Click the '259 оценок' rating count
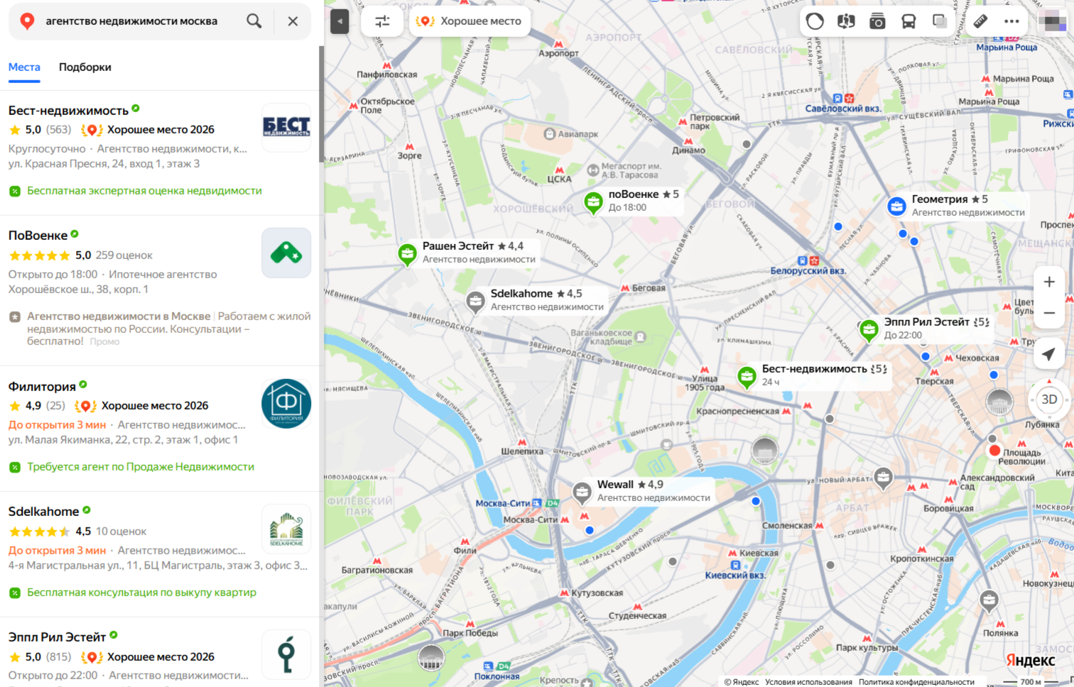Screen dimensions: 1074x687 click(x=124, y=255)
